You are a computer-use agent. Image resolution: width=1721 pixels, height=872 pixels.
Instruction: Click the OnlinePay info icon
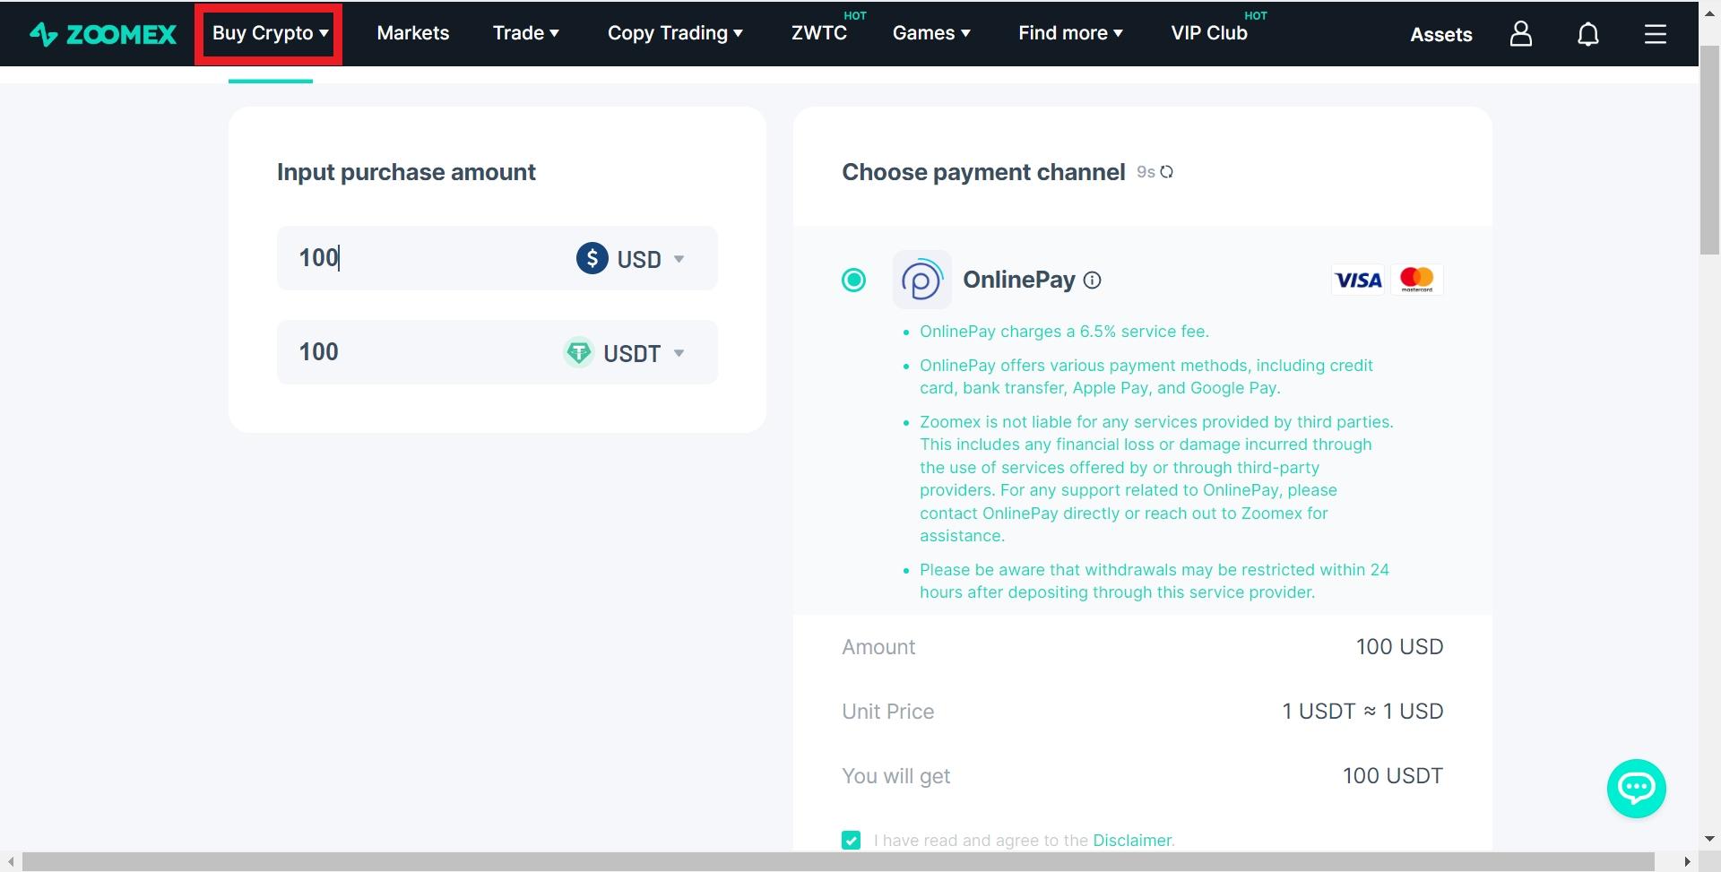tap(1092, 281)
